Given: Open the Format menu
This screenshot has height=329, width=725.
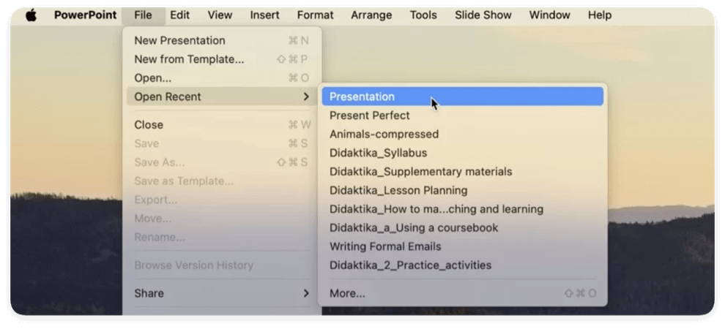Looking at the screenshot, I should pyautogui.click(x=316, y=15).
